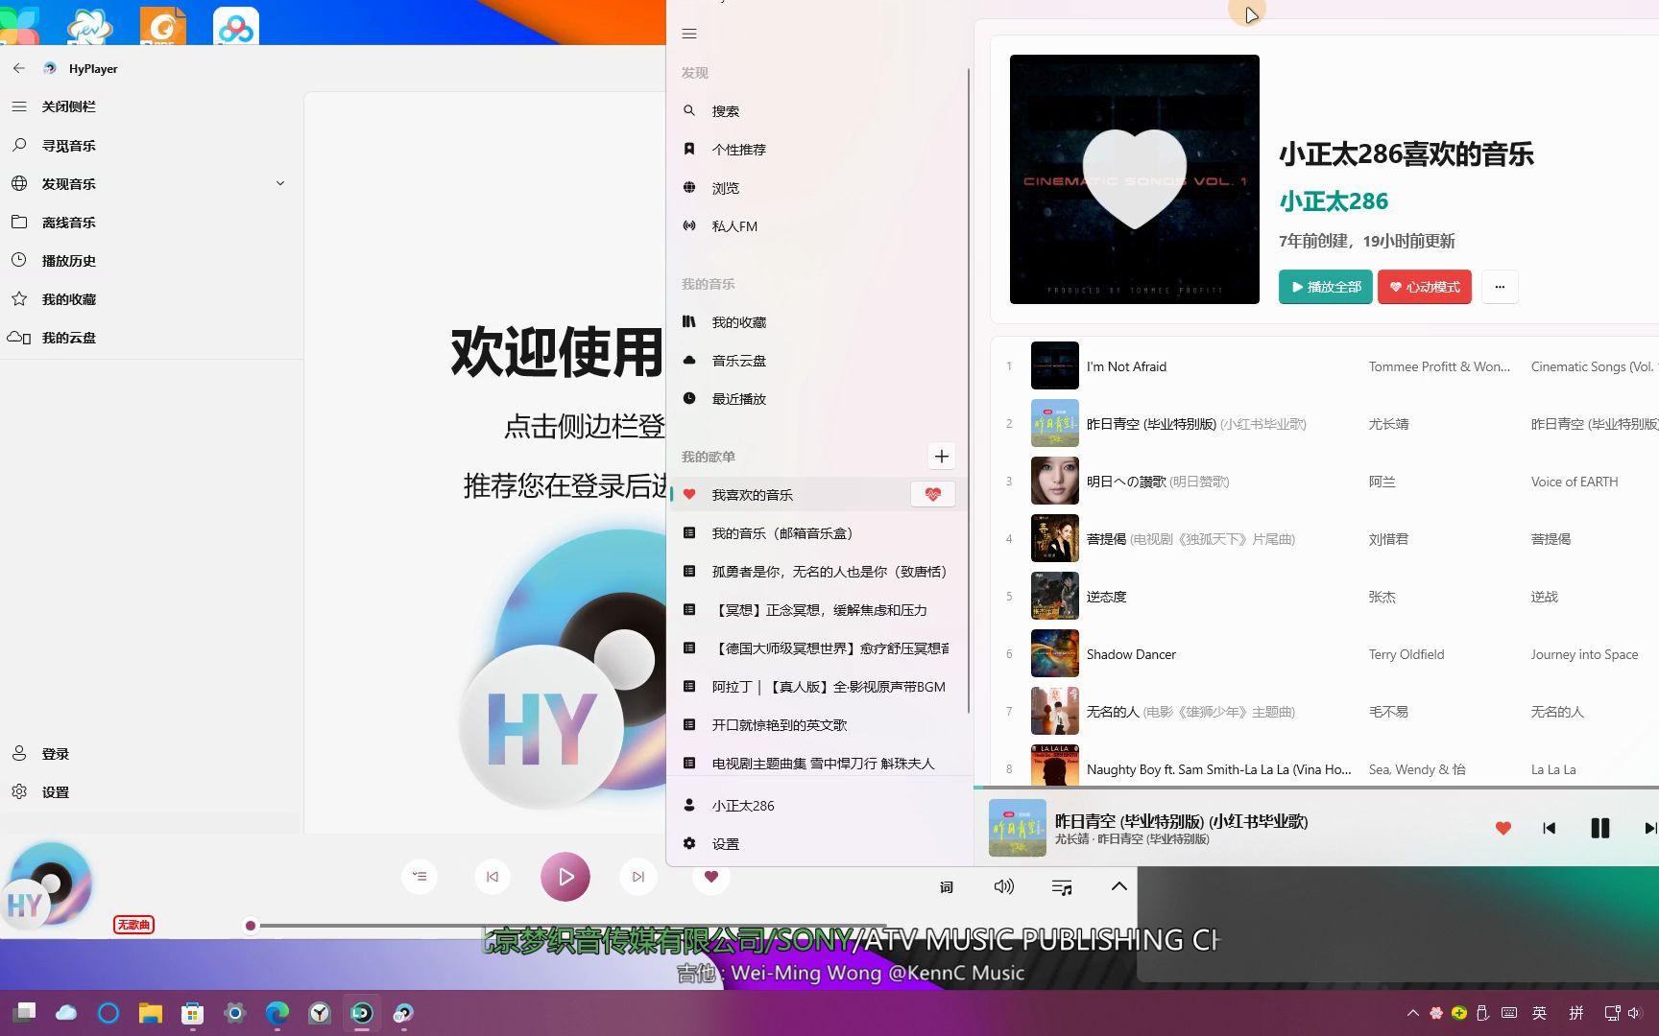Expand the player with the chevron icon
Screen dimensions: 1659x1036
pyautogui.click(x=1118, y=886)
